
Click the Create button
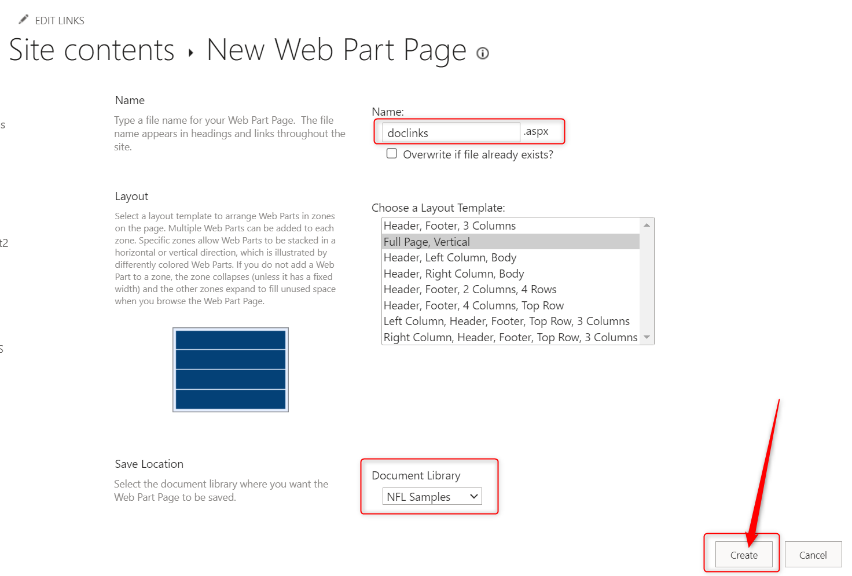tap(744, 555)
